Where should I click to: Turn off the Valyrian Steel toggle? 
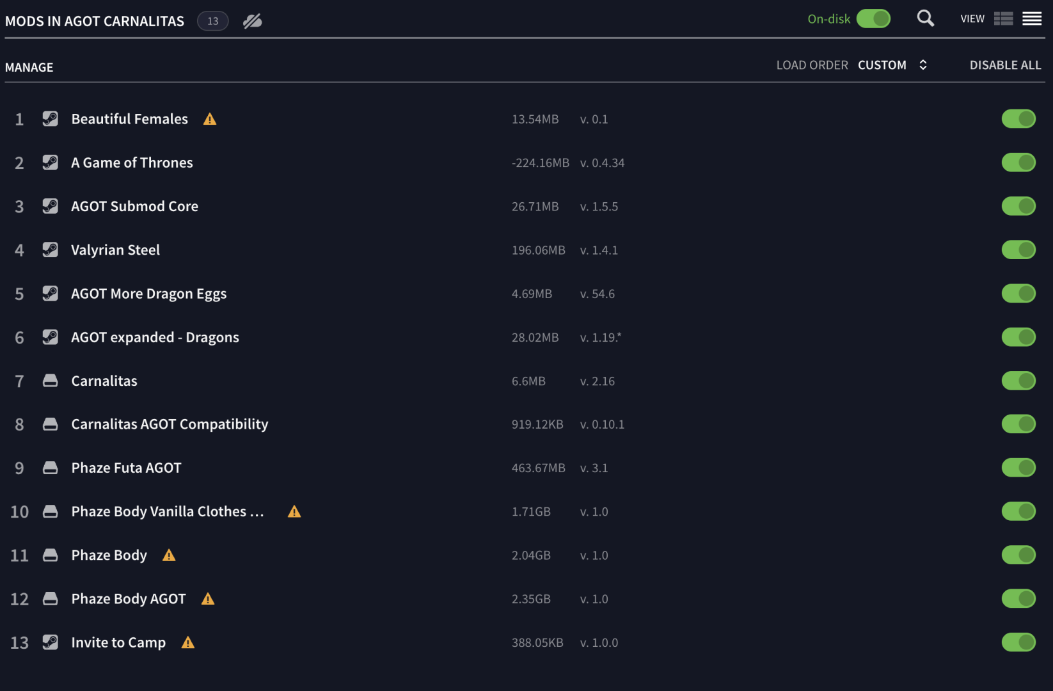(1018, 250)
